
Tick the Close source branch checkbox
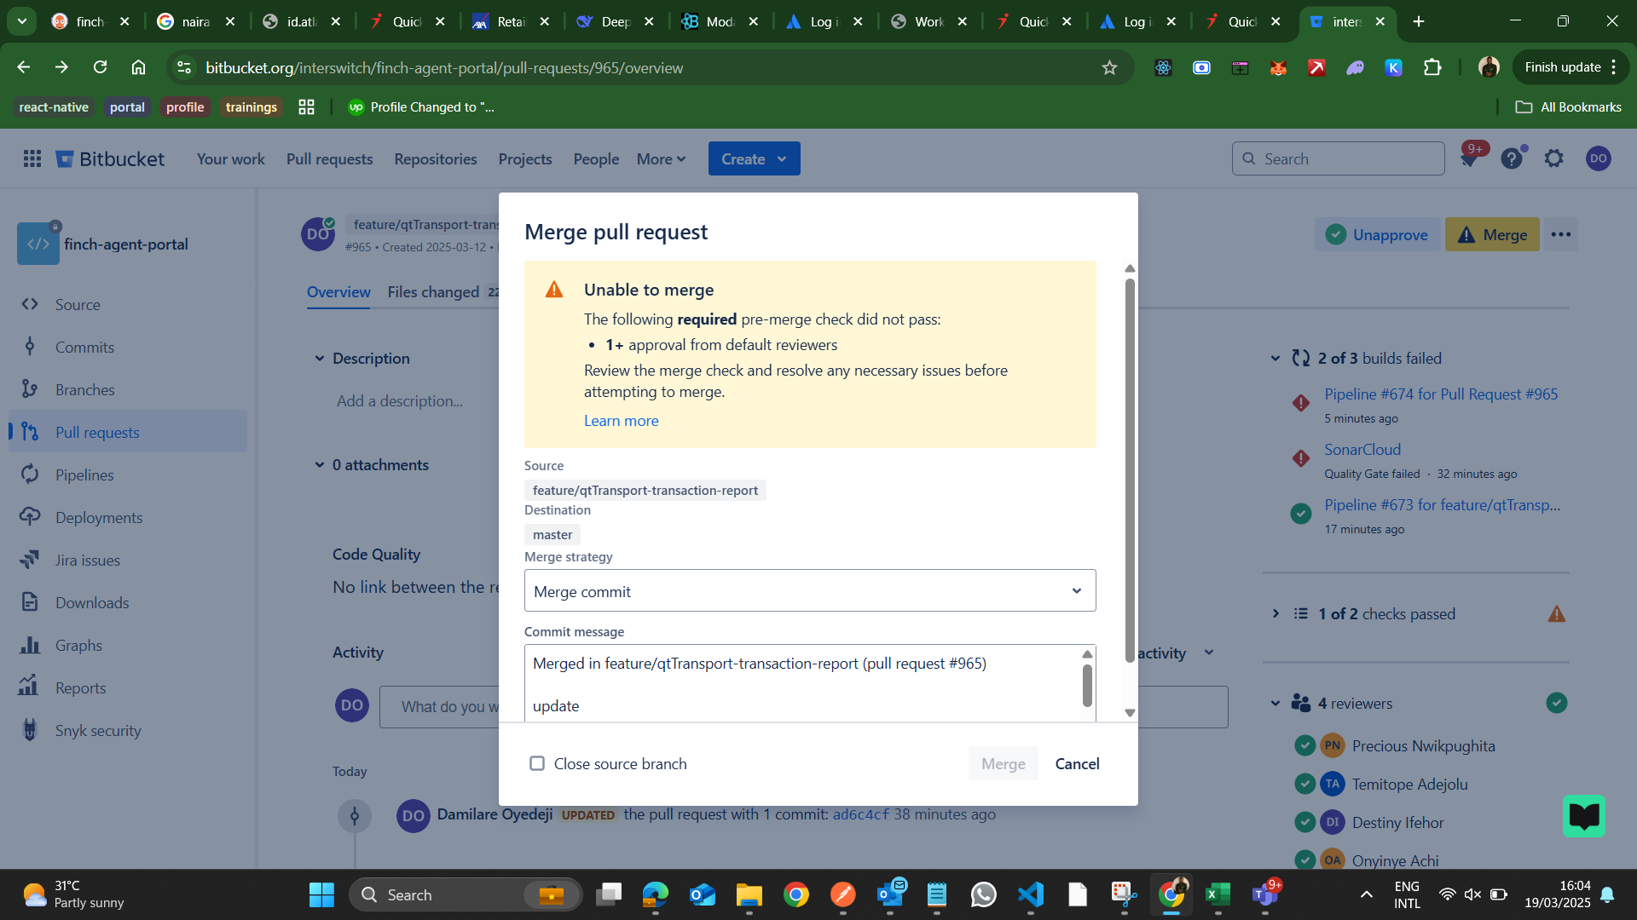(x=537, y=763)
